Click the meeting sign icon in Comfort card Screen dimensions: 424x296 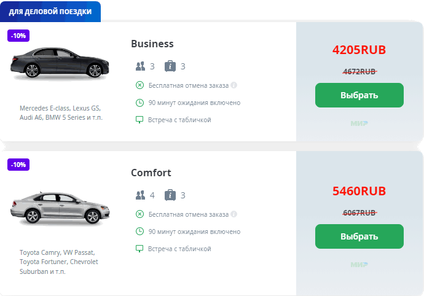pyautogui.click(x=139, y=249)
